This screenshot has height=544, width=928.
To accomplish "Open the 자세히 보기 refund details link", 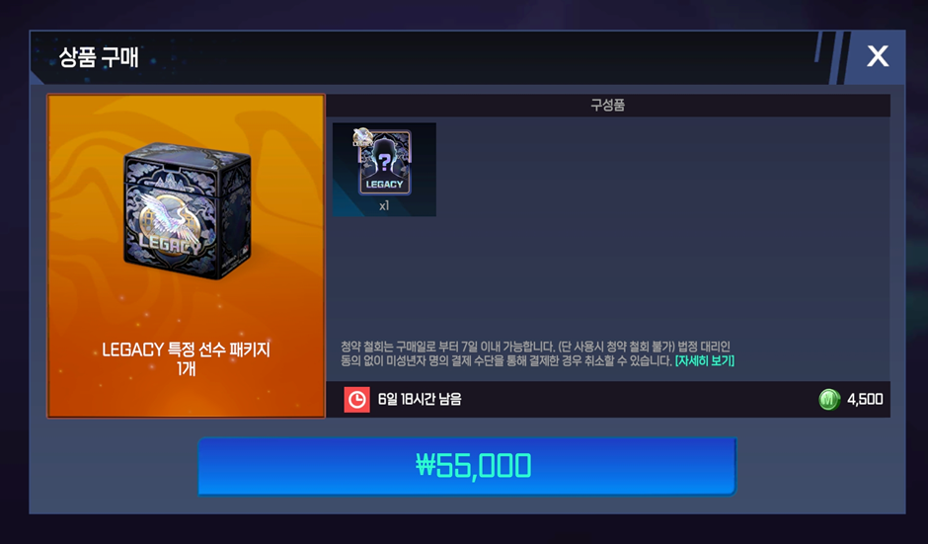I will click(704, 360).
